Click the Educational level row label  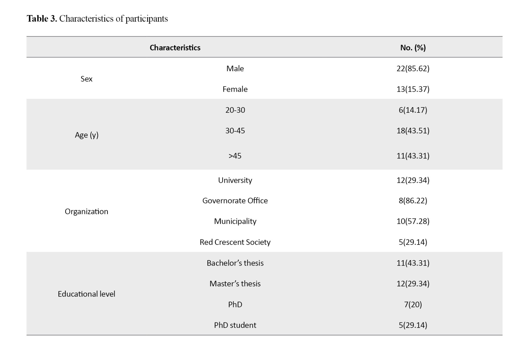coord(86,294)
